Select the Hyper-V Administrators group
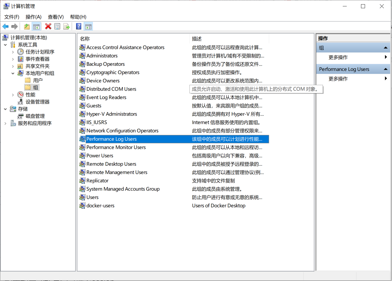 111,114
